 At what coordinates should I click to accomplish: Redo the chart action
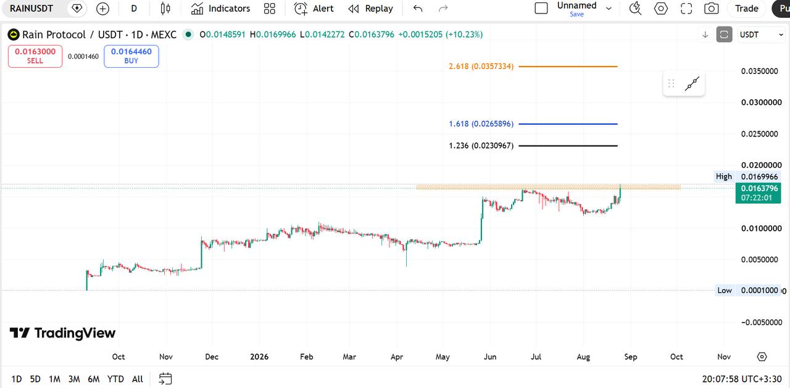pos(443,9)
